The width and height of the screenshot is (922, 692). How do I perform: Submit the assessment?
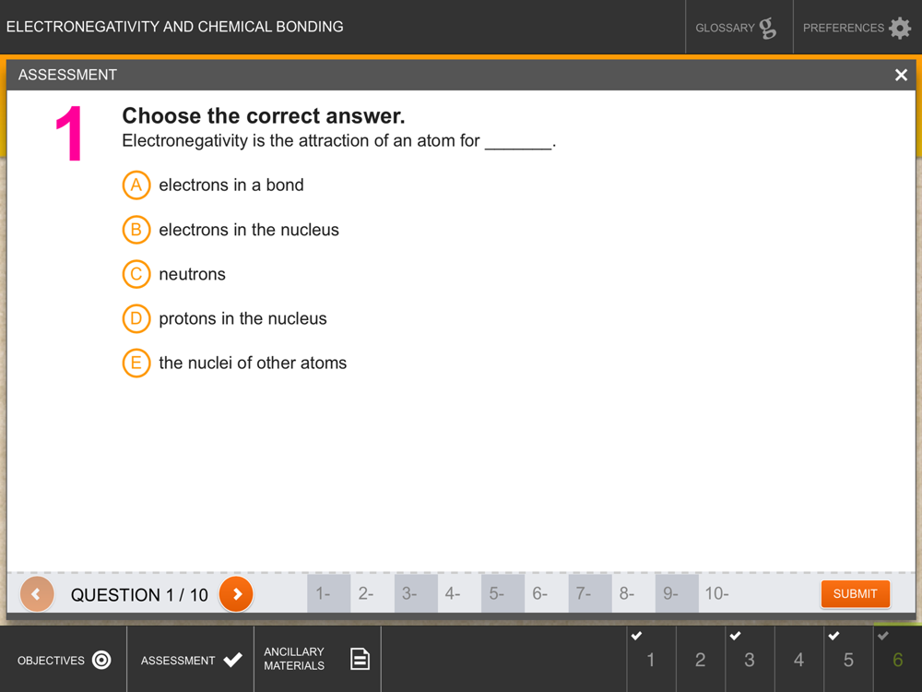coord(855,593)
